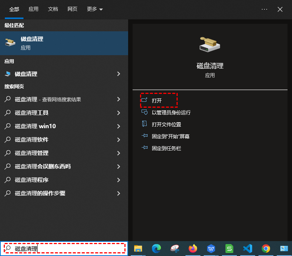This screenshot has width=292, height=256.
Task: Expand chevron for 查看网络搜索结果 row
Action: pos(118,99)
